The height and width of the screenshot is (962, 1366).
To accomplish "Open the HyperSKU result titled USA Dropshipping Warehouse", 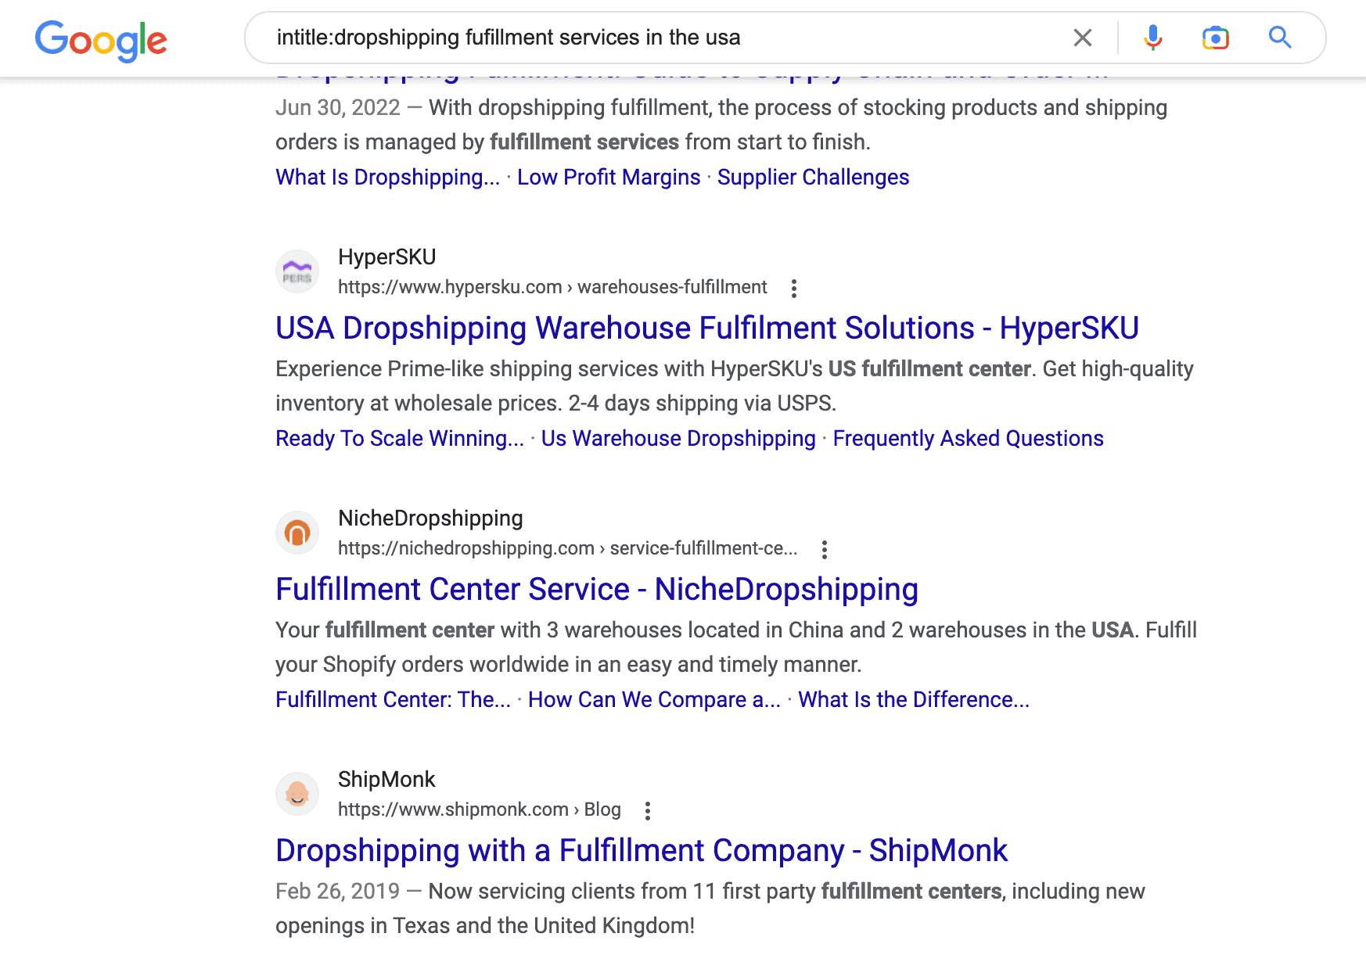I will (x=706, y=328).
